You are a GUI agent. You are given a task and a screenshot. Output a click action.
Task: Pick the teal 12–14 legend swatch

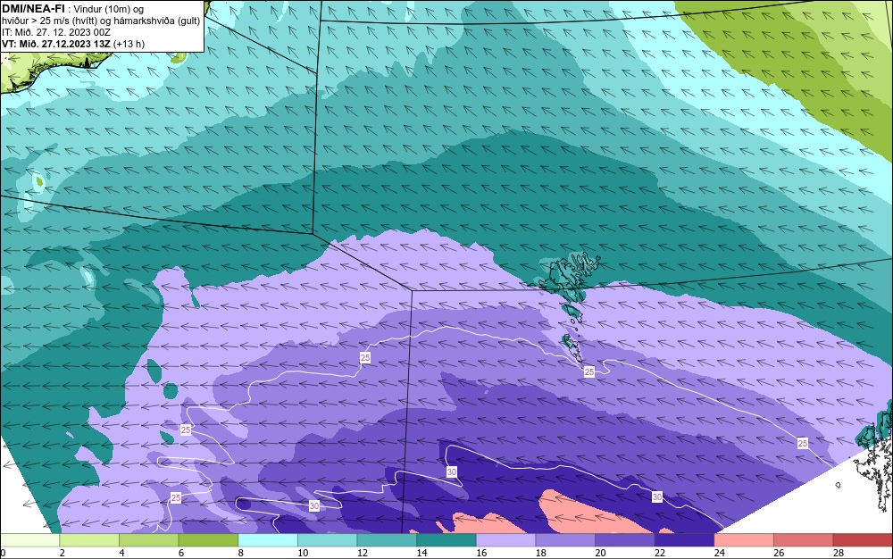click(387, 540)
